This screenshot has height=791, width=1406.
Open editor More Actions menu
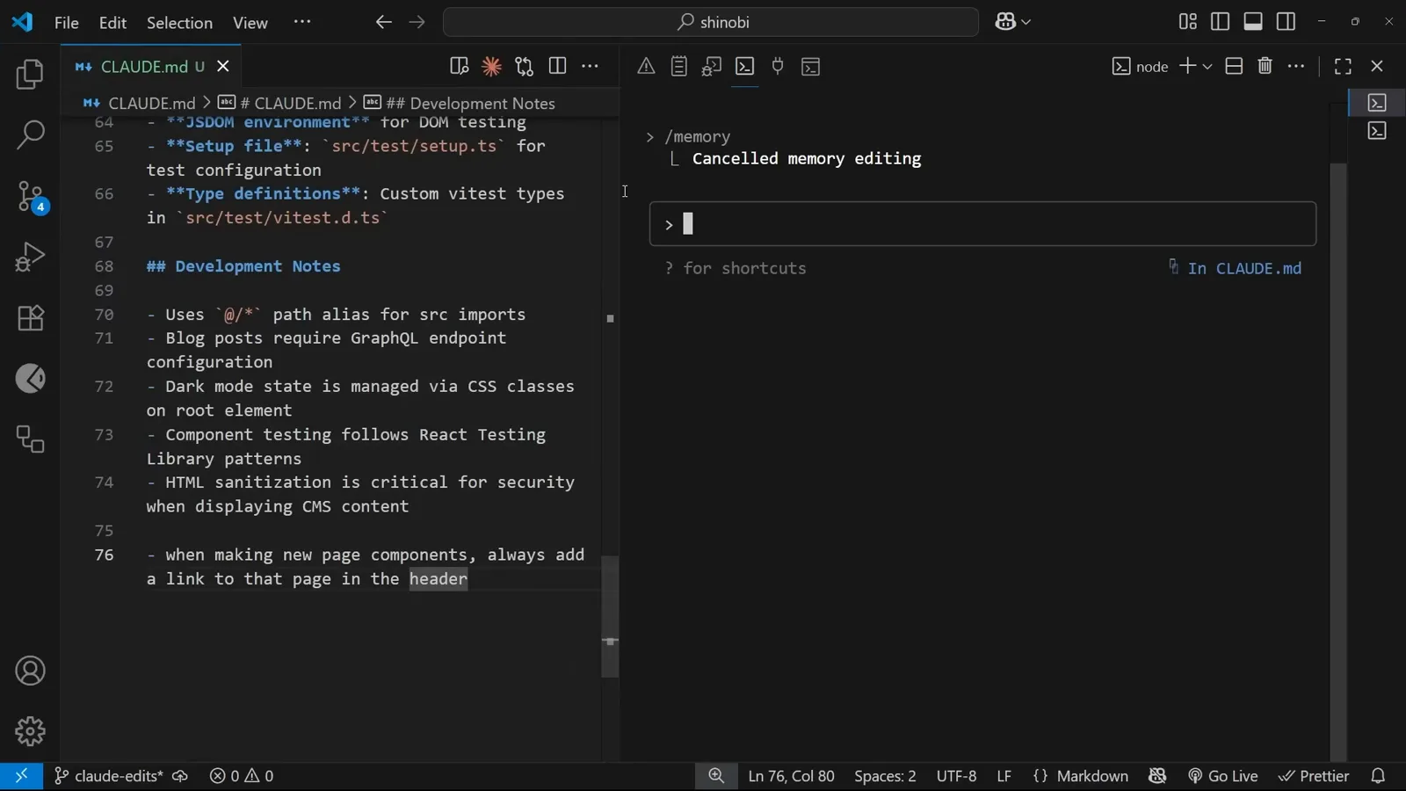(x=591, y=66)
